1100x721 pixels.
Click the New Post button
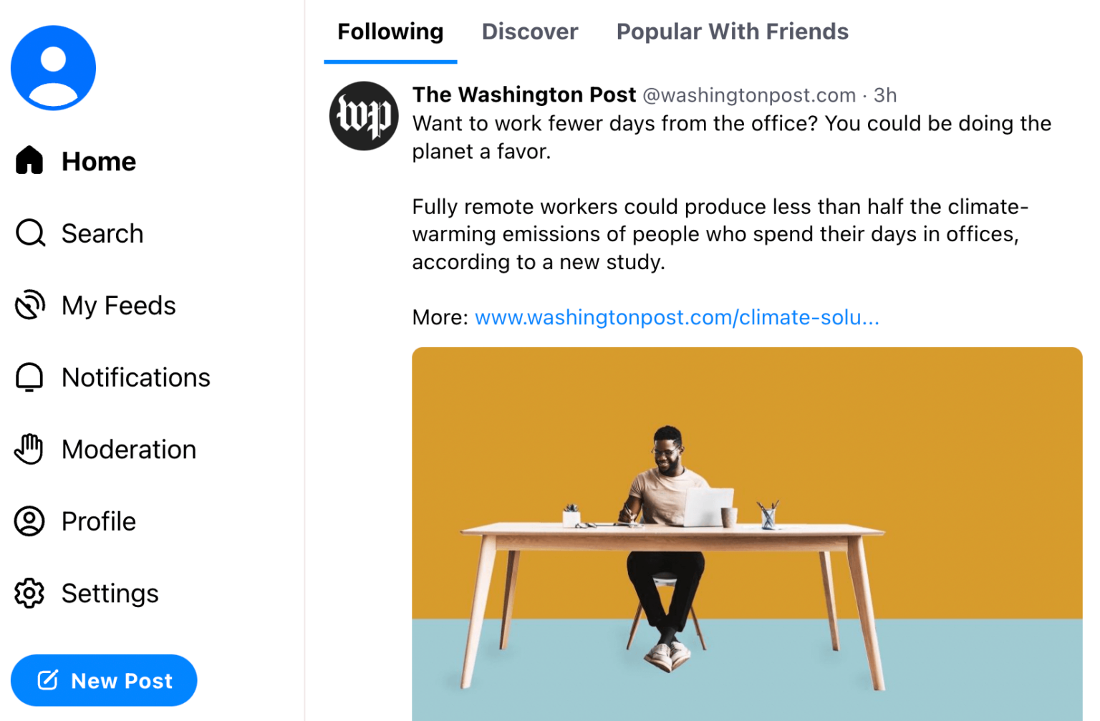pos(104,679)
